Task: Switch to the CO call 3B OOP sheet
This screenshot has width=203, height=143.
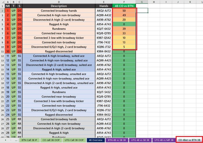Action: [x=51, y=140]
